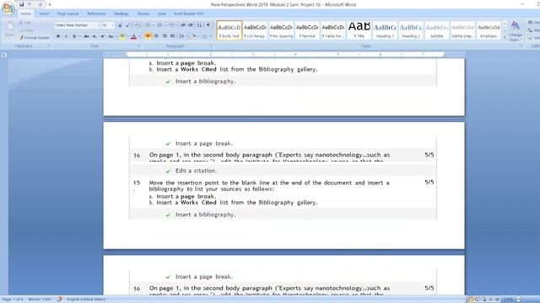Apply the red font color

pyautogui.click(x=133, y=36)
